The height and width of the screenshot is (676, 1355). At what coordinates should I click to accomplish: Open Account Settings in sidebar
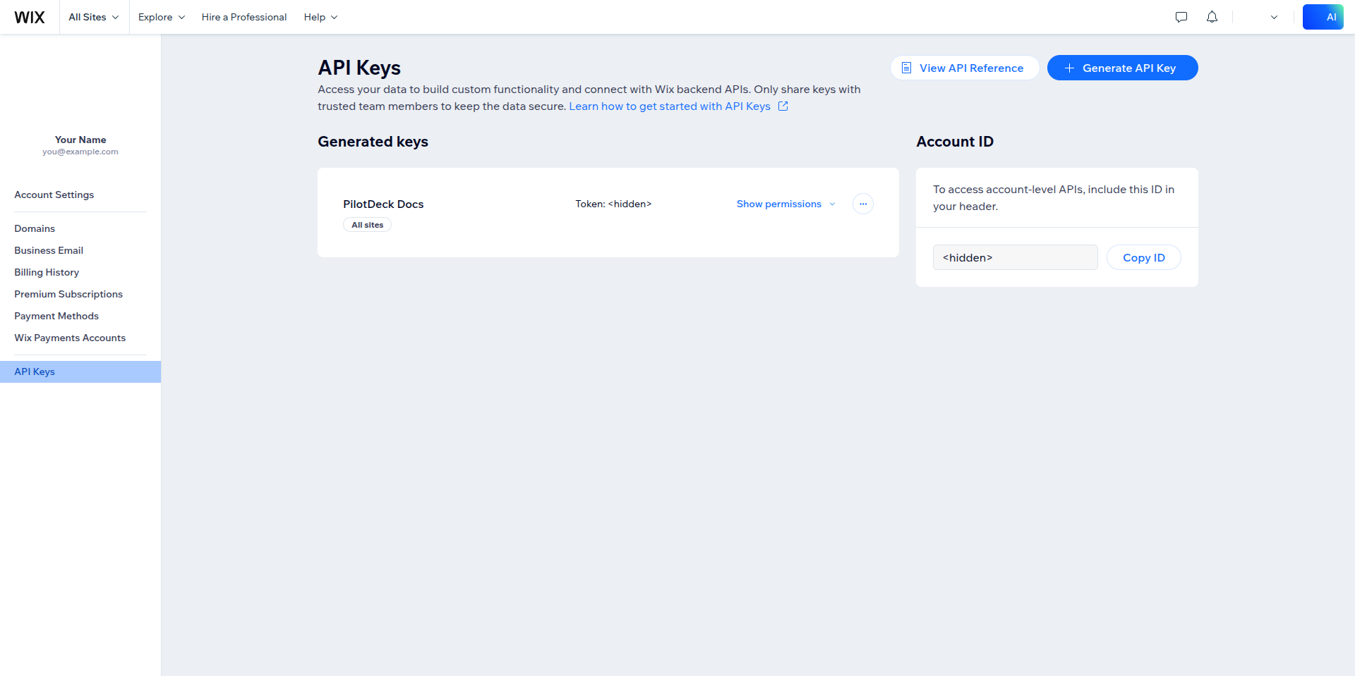click(x=54, y=195)
